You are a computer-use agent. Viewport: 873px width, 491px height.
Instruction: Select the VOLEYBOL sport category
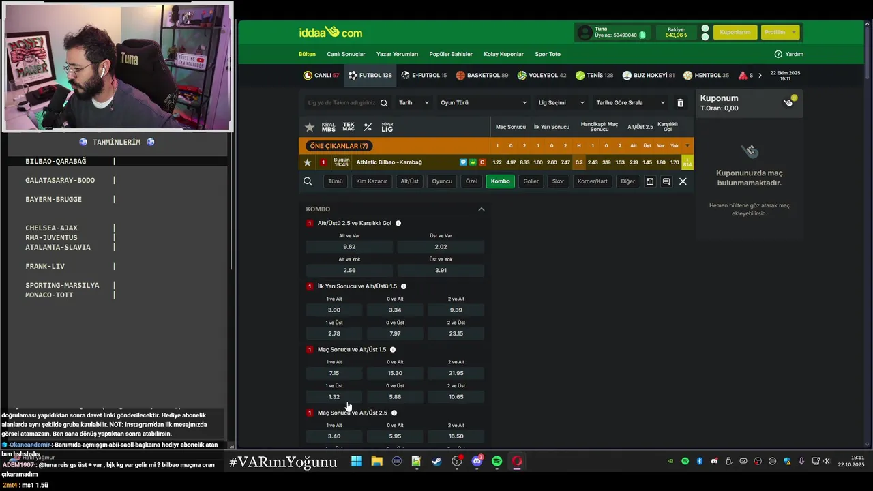[x=542, y=75]
